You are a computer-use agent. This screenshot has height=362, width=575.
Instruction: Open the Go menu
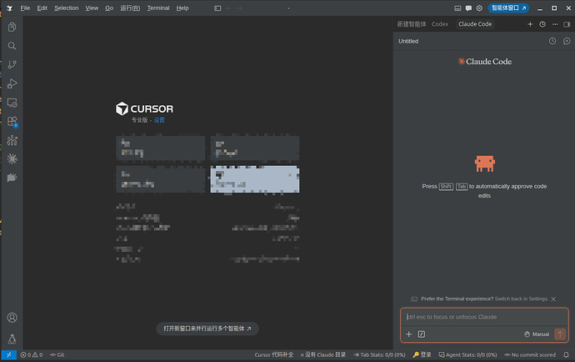(109, 8)
